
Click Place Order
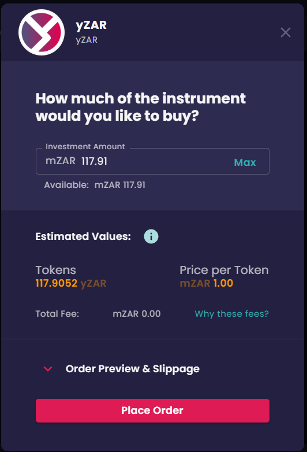[152, 410]
